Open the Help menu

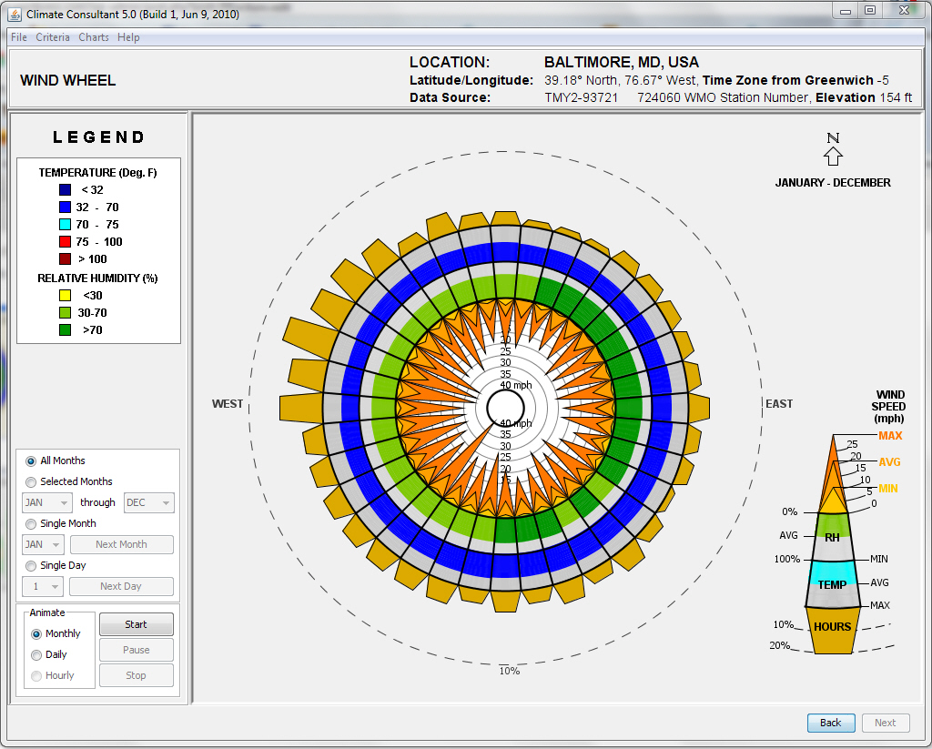coord(127,37)
